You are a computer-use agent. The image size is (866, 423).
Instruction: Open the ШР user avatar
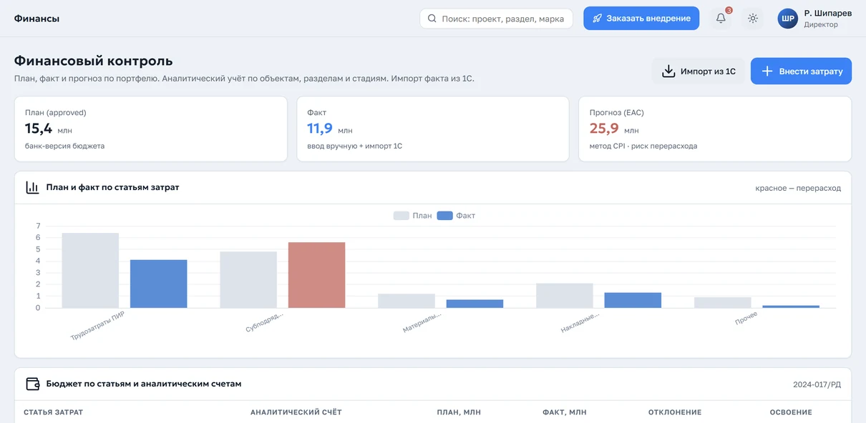[x=788, y=19]
